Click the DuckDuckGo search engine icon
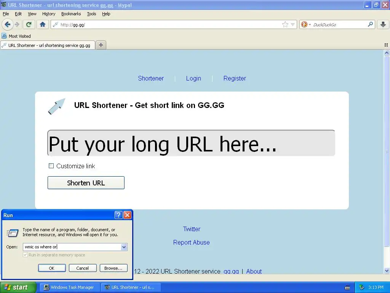The width and height of the screenshot is (390, 293). click(304, 24)
